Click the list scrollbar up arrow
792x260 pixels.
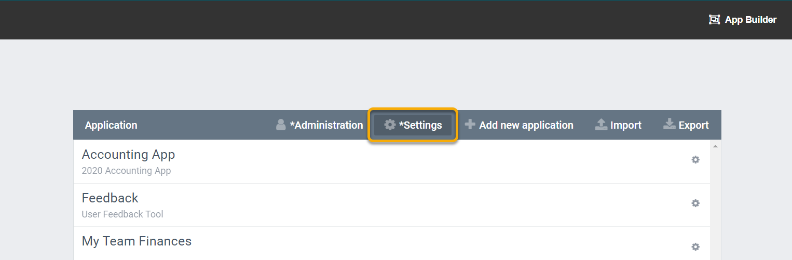716,146
